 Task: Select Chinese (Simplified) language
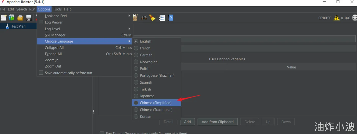tap(156, 103)
